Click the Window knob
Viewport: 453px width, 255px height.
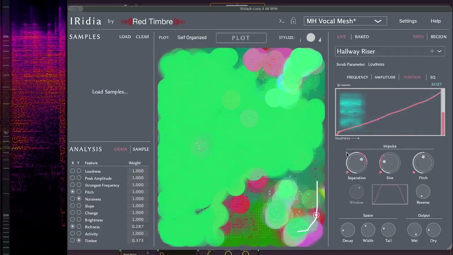click(x=356, y=192)
